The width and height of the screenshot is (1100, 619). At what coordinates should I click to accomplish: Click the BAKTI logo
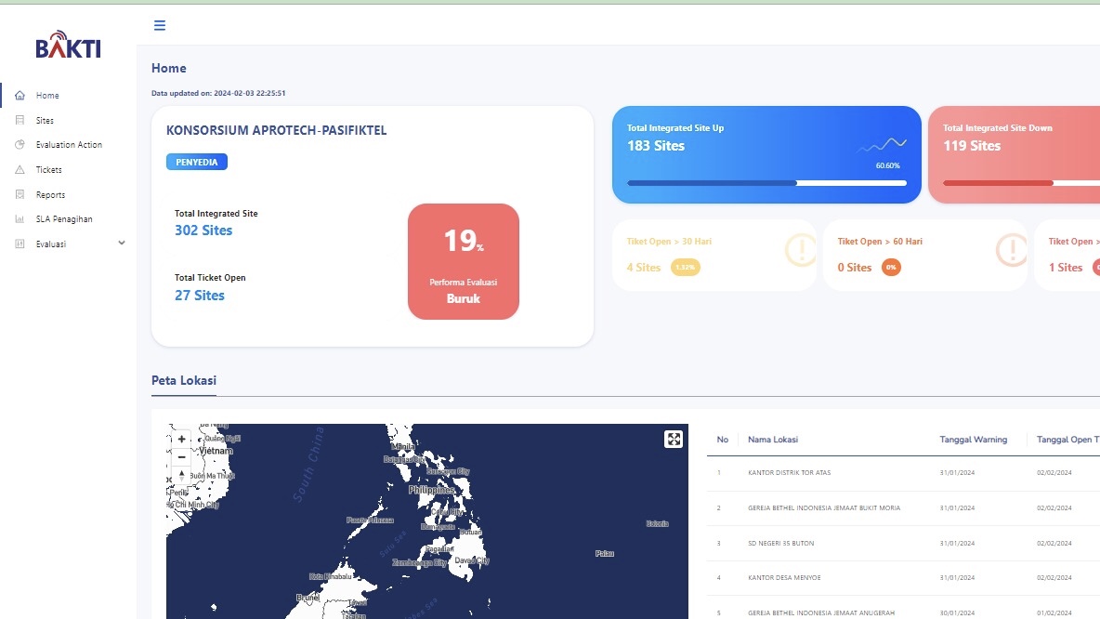68,47
